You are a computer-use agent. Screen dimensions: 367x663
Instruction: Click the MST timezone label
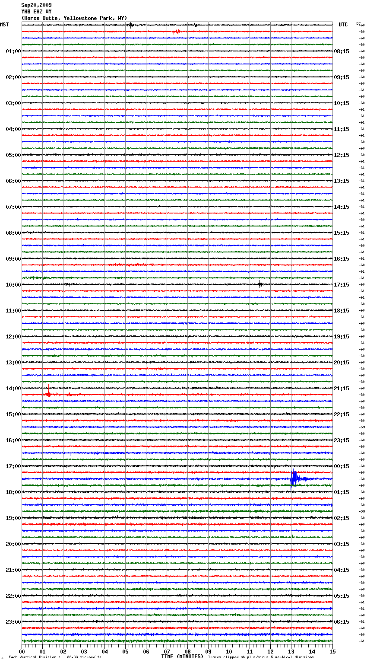4,25
